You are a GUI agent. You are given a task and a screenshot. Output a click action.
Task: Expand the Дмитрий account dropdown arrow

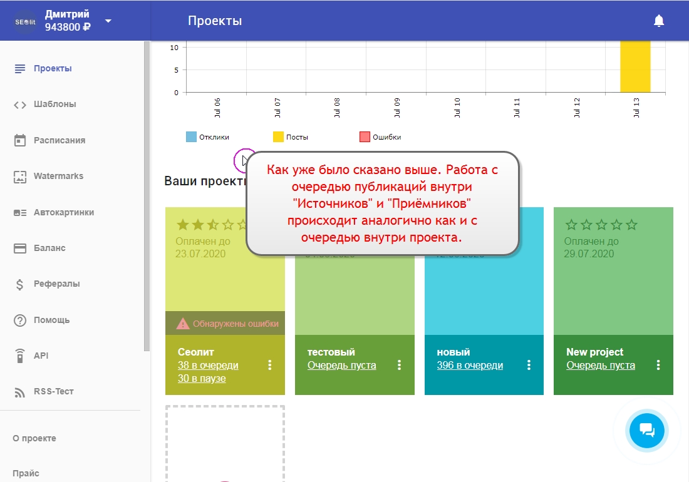(x=108, y=21)
